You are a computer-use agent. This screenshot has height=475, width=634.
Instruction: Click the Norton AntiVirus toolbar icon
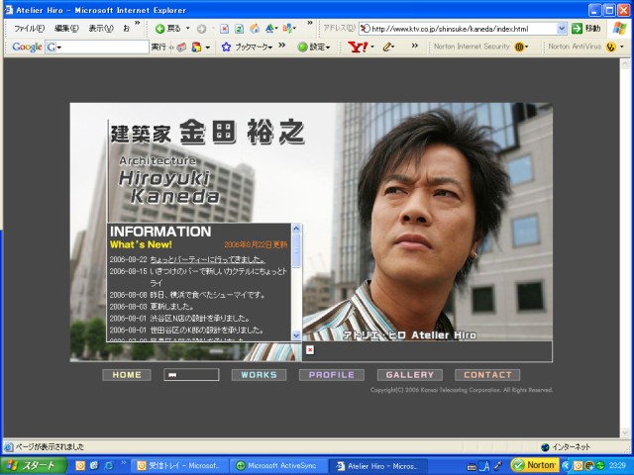611,47
